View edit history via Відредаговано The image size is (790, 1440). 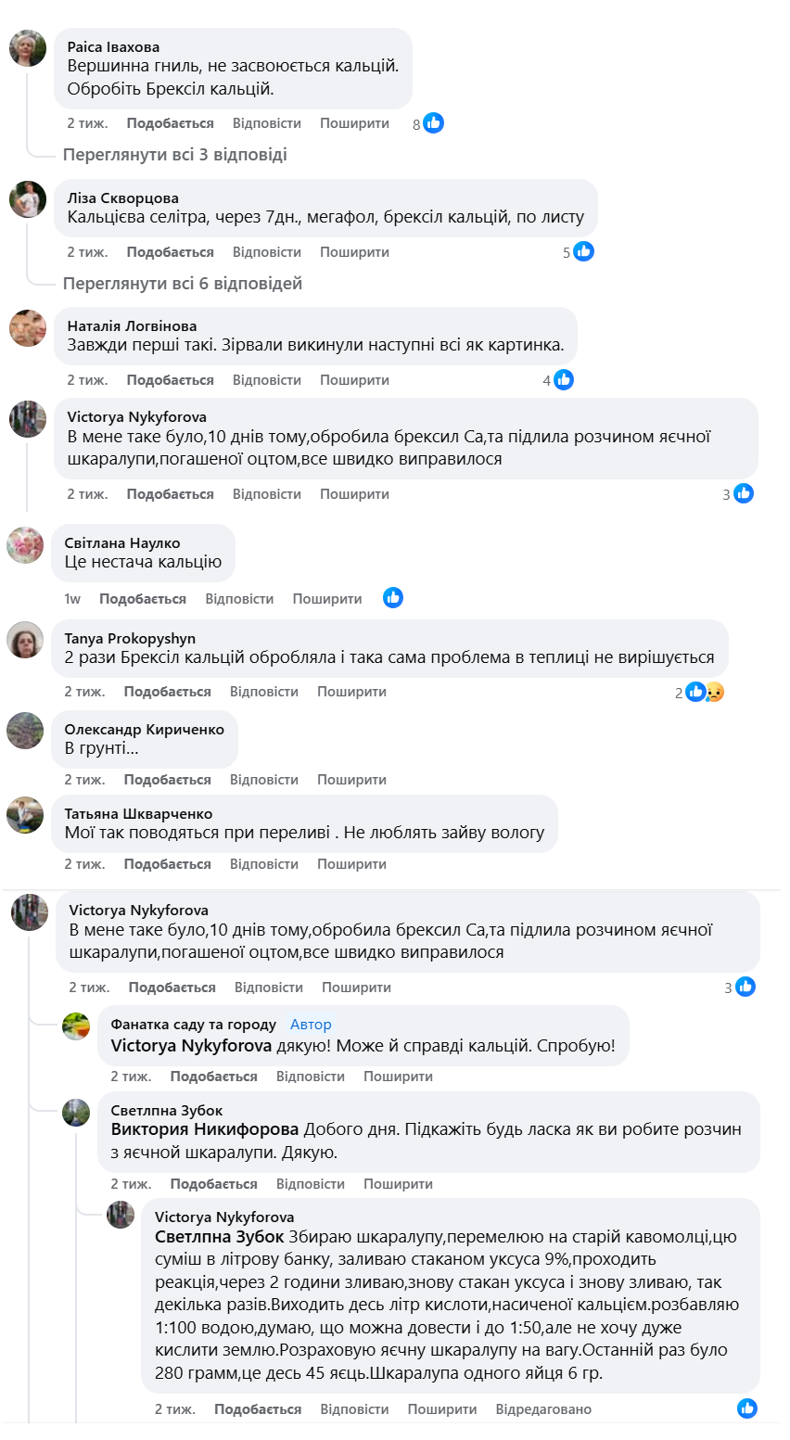(x=543, y=1409)
